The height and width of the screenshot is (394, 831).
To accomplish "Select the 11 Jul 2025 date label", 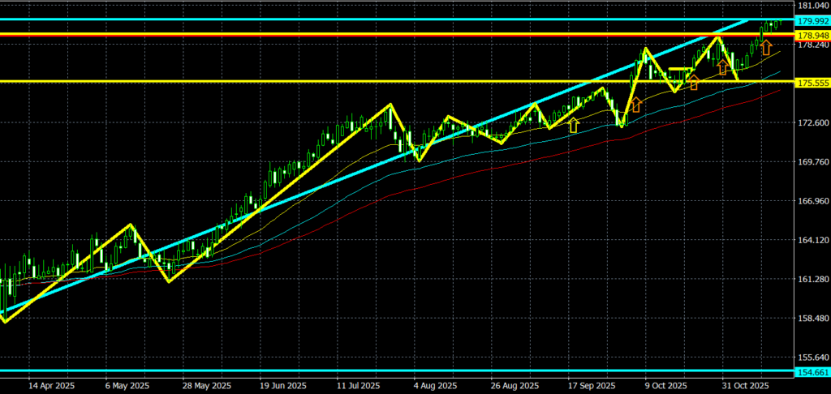I will click(358, 386).
